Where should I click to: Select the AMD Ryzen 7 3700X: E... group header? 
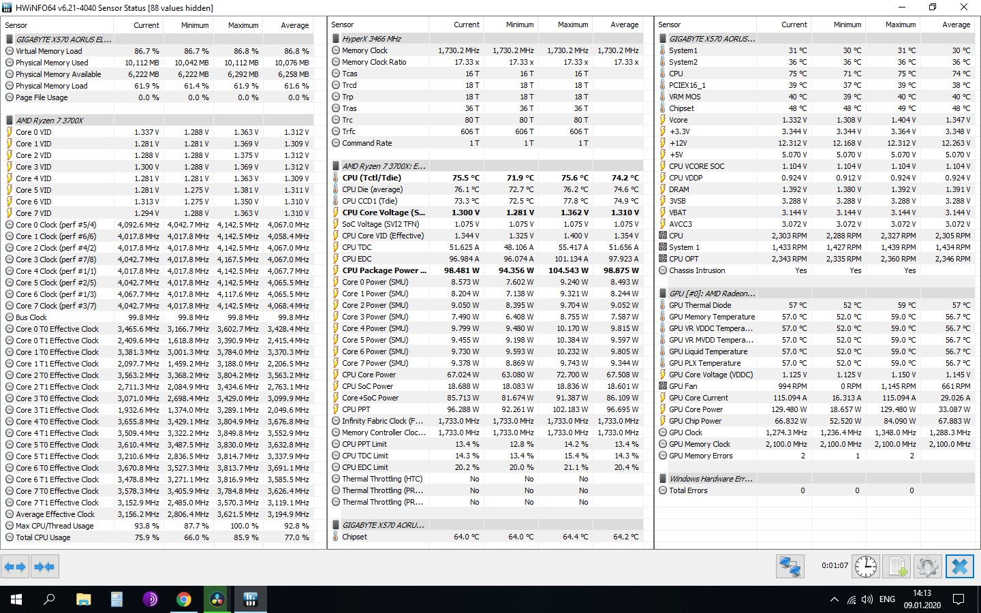tap(486, 166)
